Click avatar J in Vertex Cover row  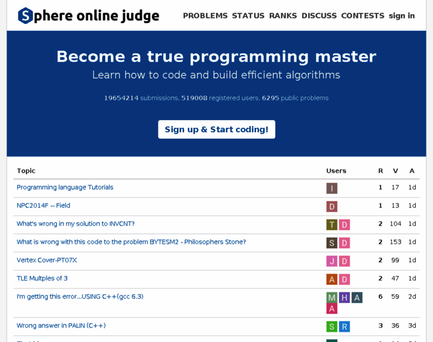[332, 261]
